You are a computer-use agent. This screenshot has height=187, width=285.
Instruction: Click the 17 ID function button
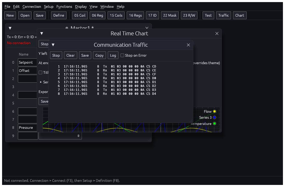point(152,15)
